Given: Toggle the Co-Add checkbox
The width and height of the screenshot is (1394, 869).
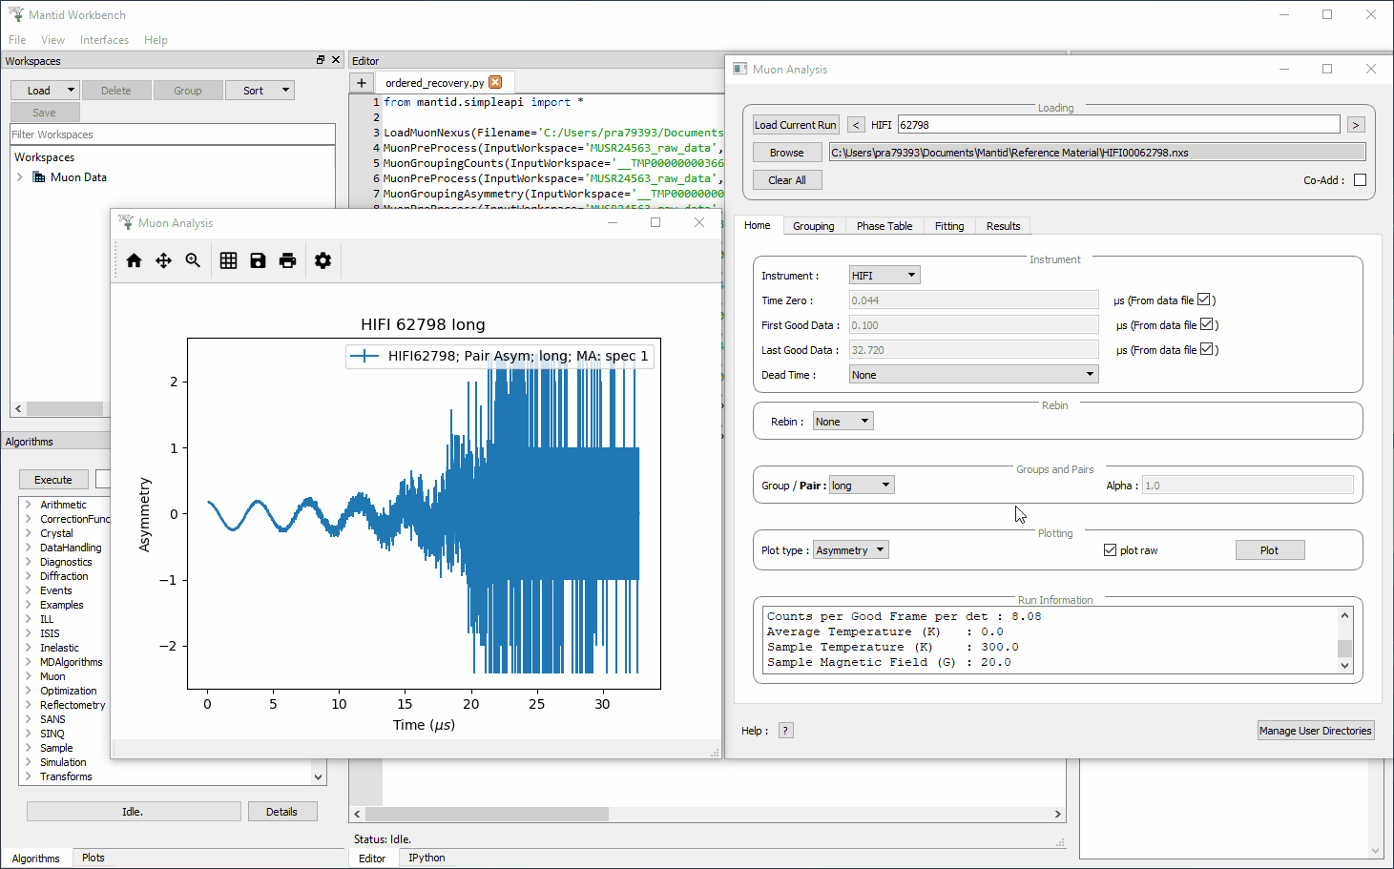Looking at the screenshot, I should 1360,180.
